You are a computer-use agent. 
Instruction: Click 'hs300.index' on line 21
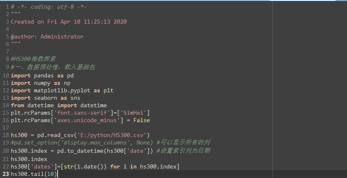tap(29, 159)
